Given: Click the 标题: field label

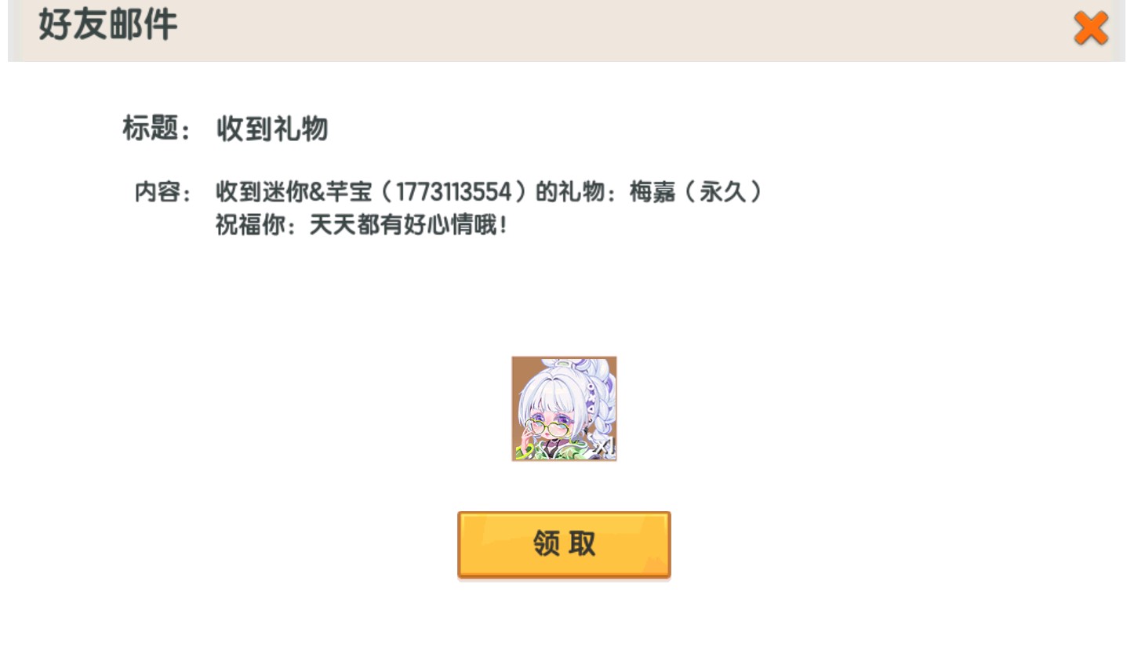Looking at the screenshot, I should pos(156,129).
